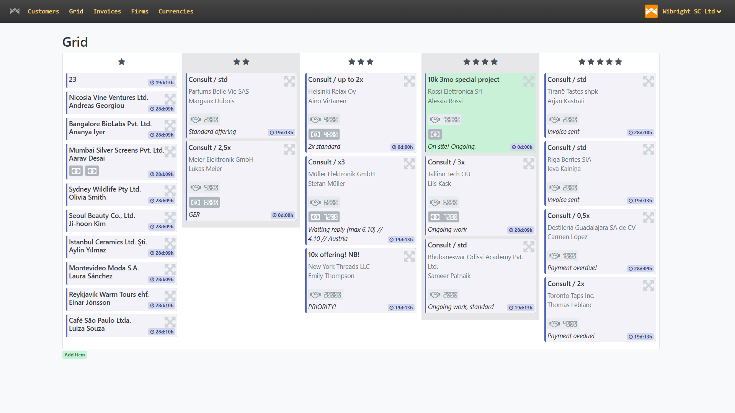Click the 28d:10h timer on Tiranë Tastes card
The image size is (735, 413).
tap(640, 133)
